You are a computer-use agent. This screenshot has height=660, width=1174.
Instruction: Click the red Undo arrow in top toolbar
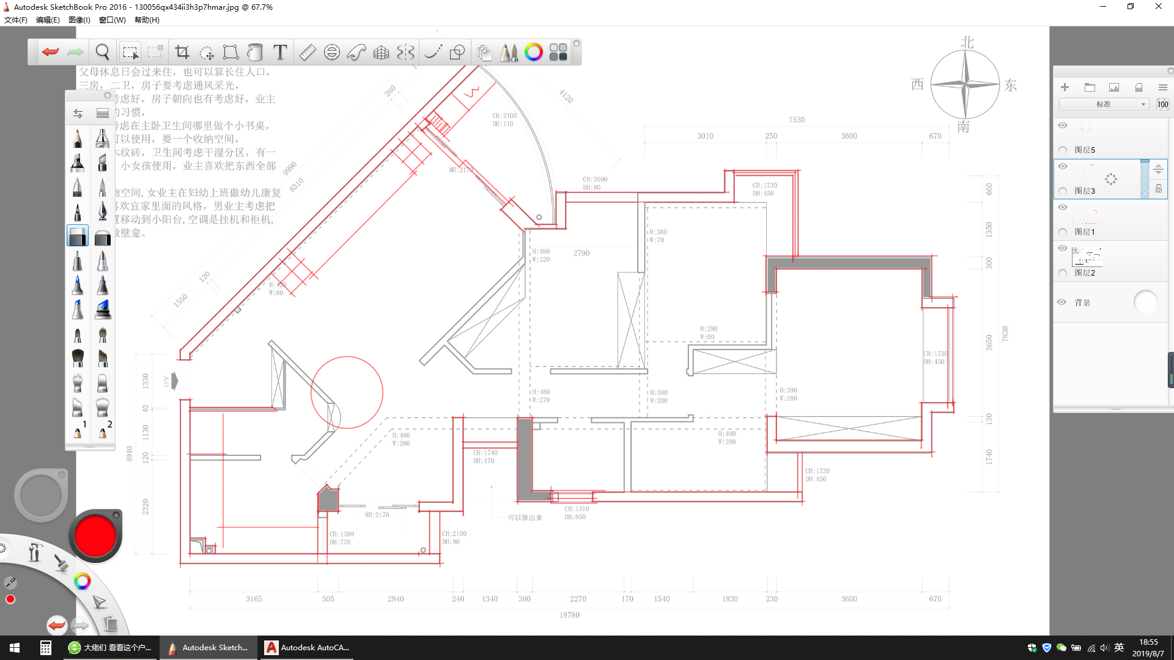pos(51,52)
